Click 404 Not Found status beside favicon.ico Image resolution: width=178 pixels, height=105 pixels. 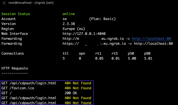coord(78,88)
